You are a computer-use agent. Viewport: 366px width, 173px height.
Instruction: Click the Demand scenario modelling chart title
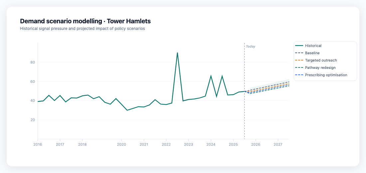pyautogui.click(x=85, y=21)
